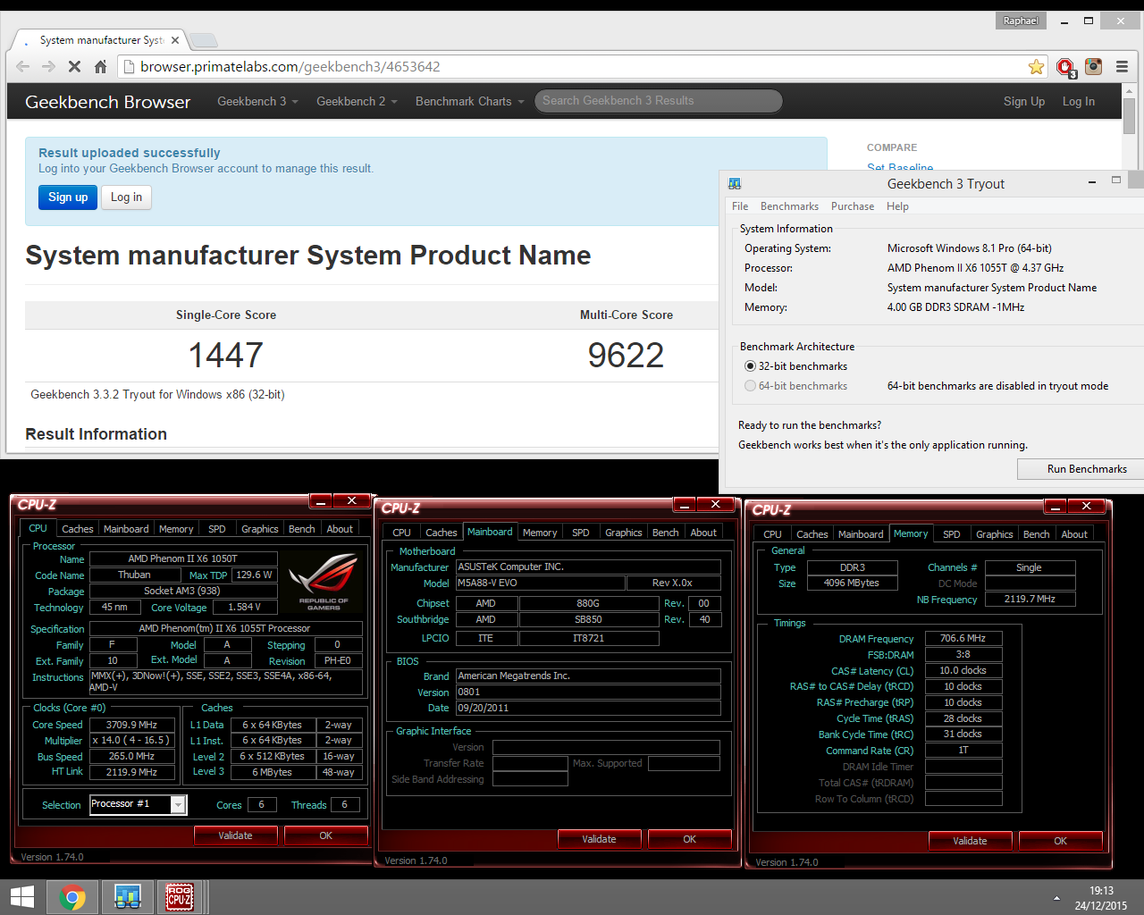Open the camera extension icon in Chrome
The height and width of the screenshot is (915, 1144).
[1093, 67]
